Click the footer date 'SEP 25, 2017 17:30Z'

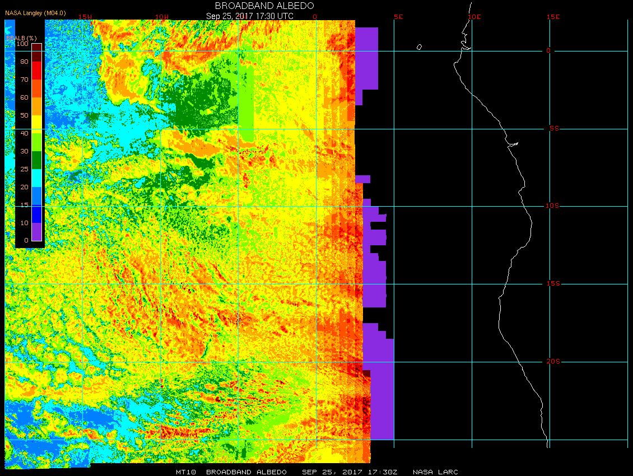(350, 472)
